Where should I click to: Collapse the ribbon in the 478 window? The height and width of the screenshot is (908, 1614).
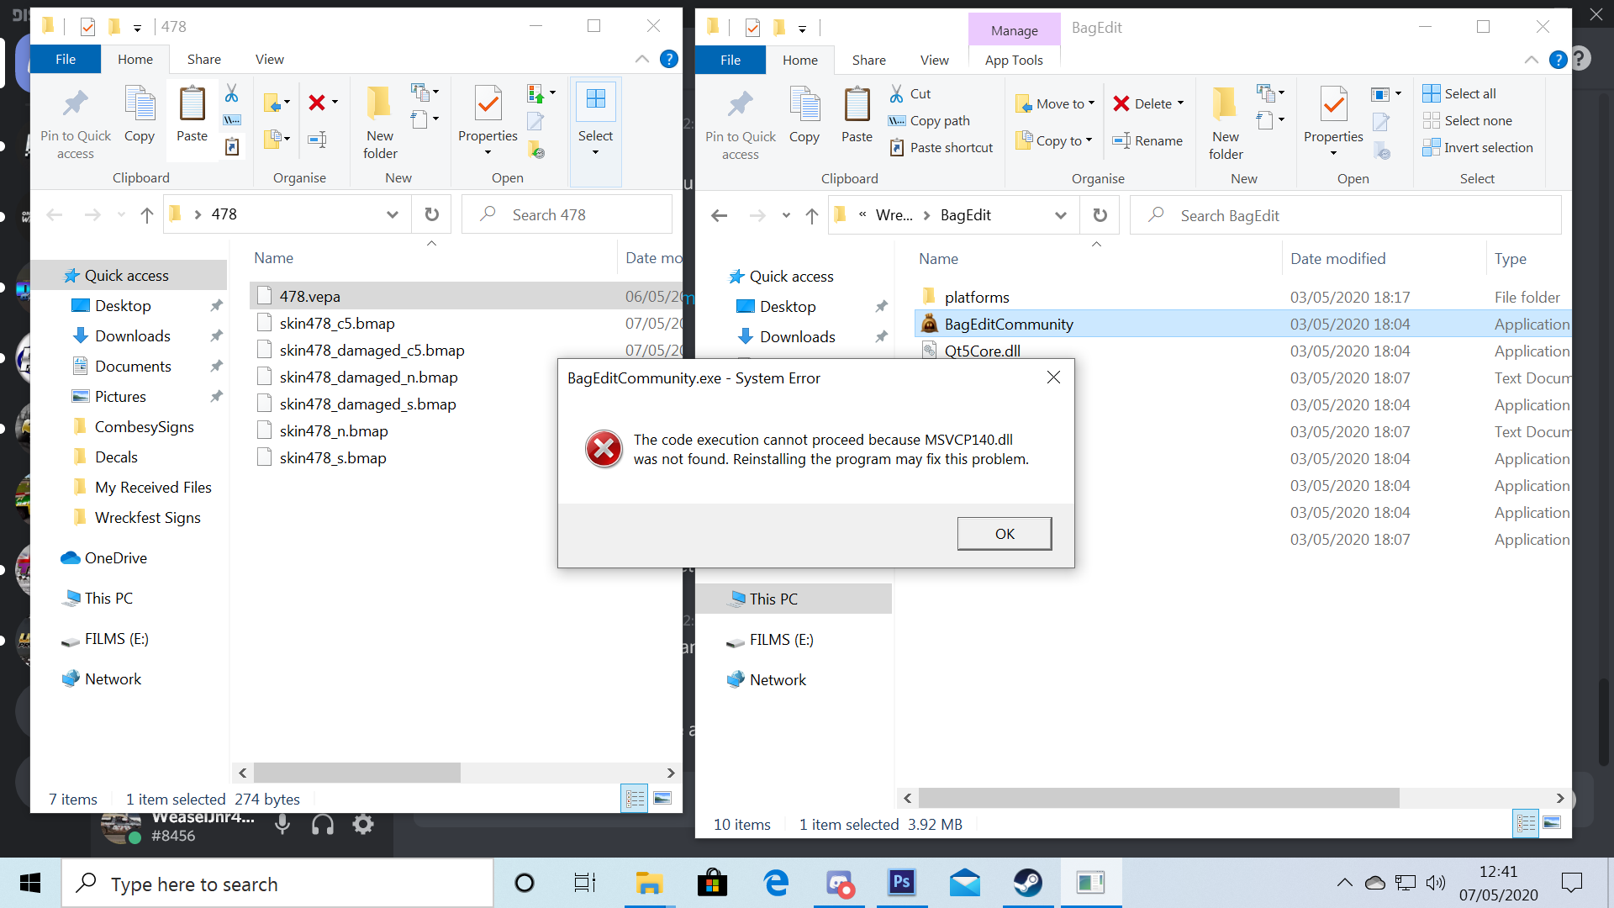[x=642, y=59]
